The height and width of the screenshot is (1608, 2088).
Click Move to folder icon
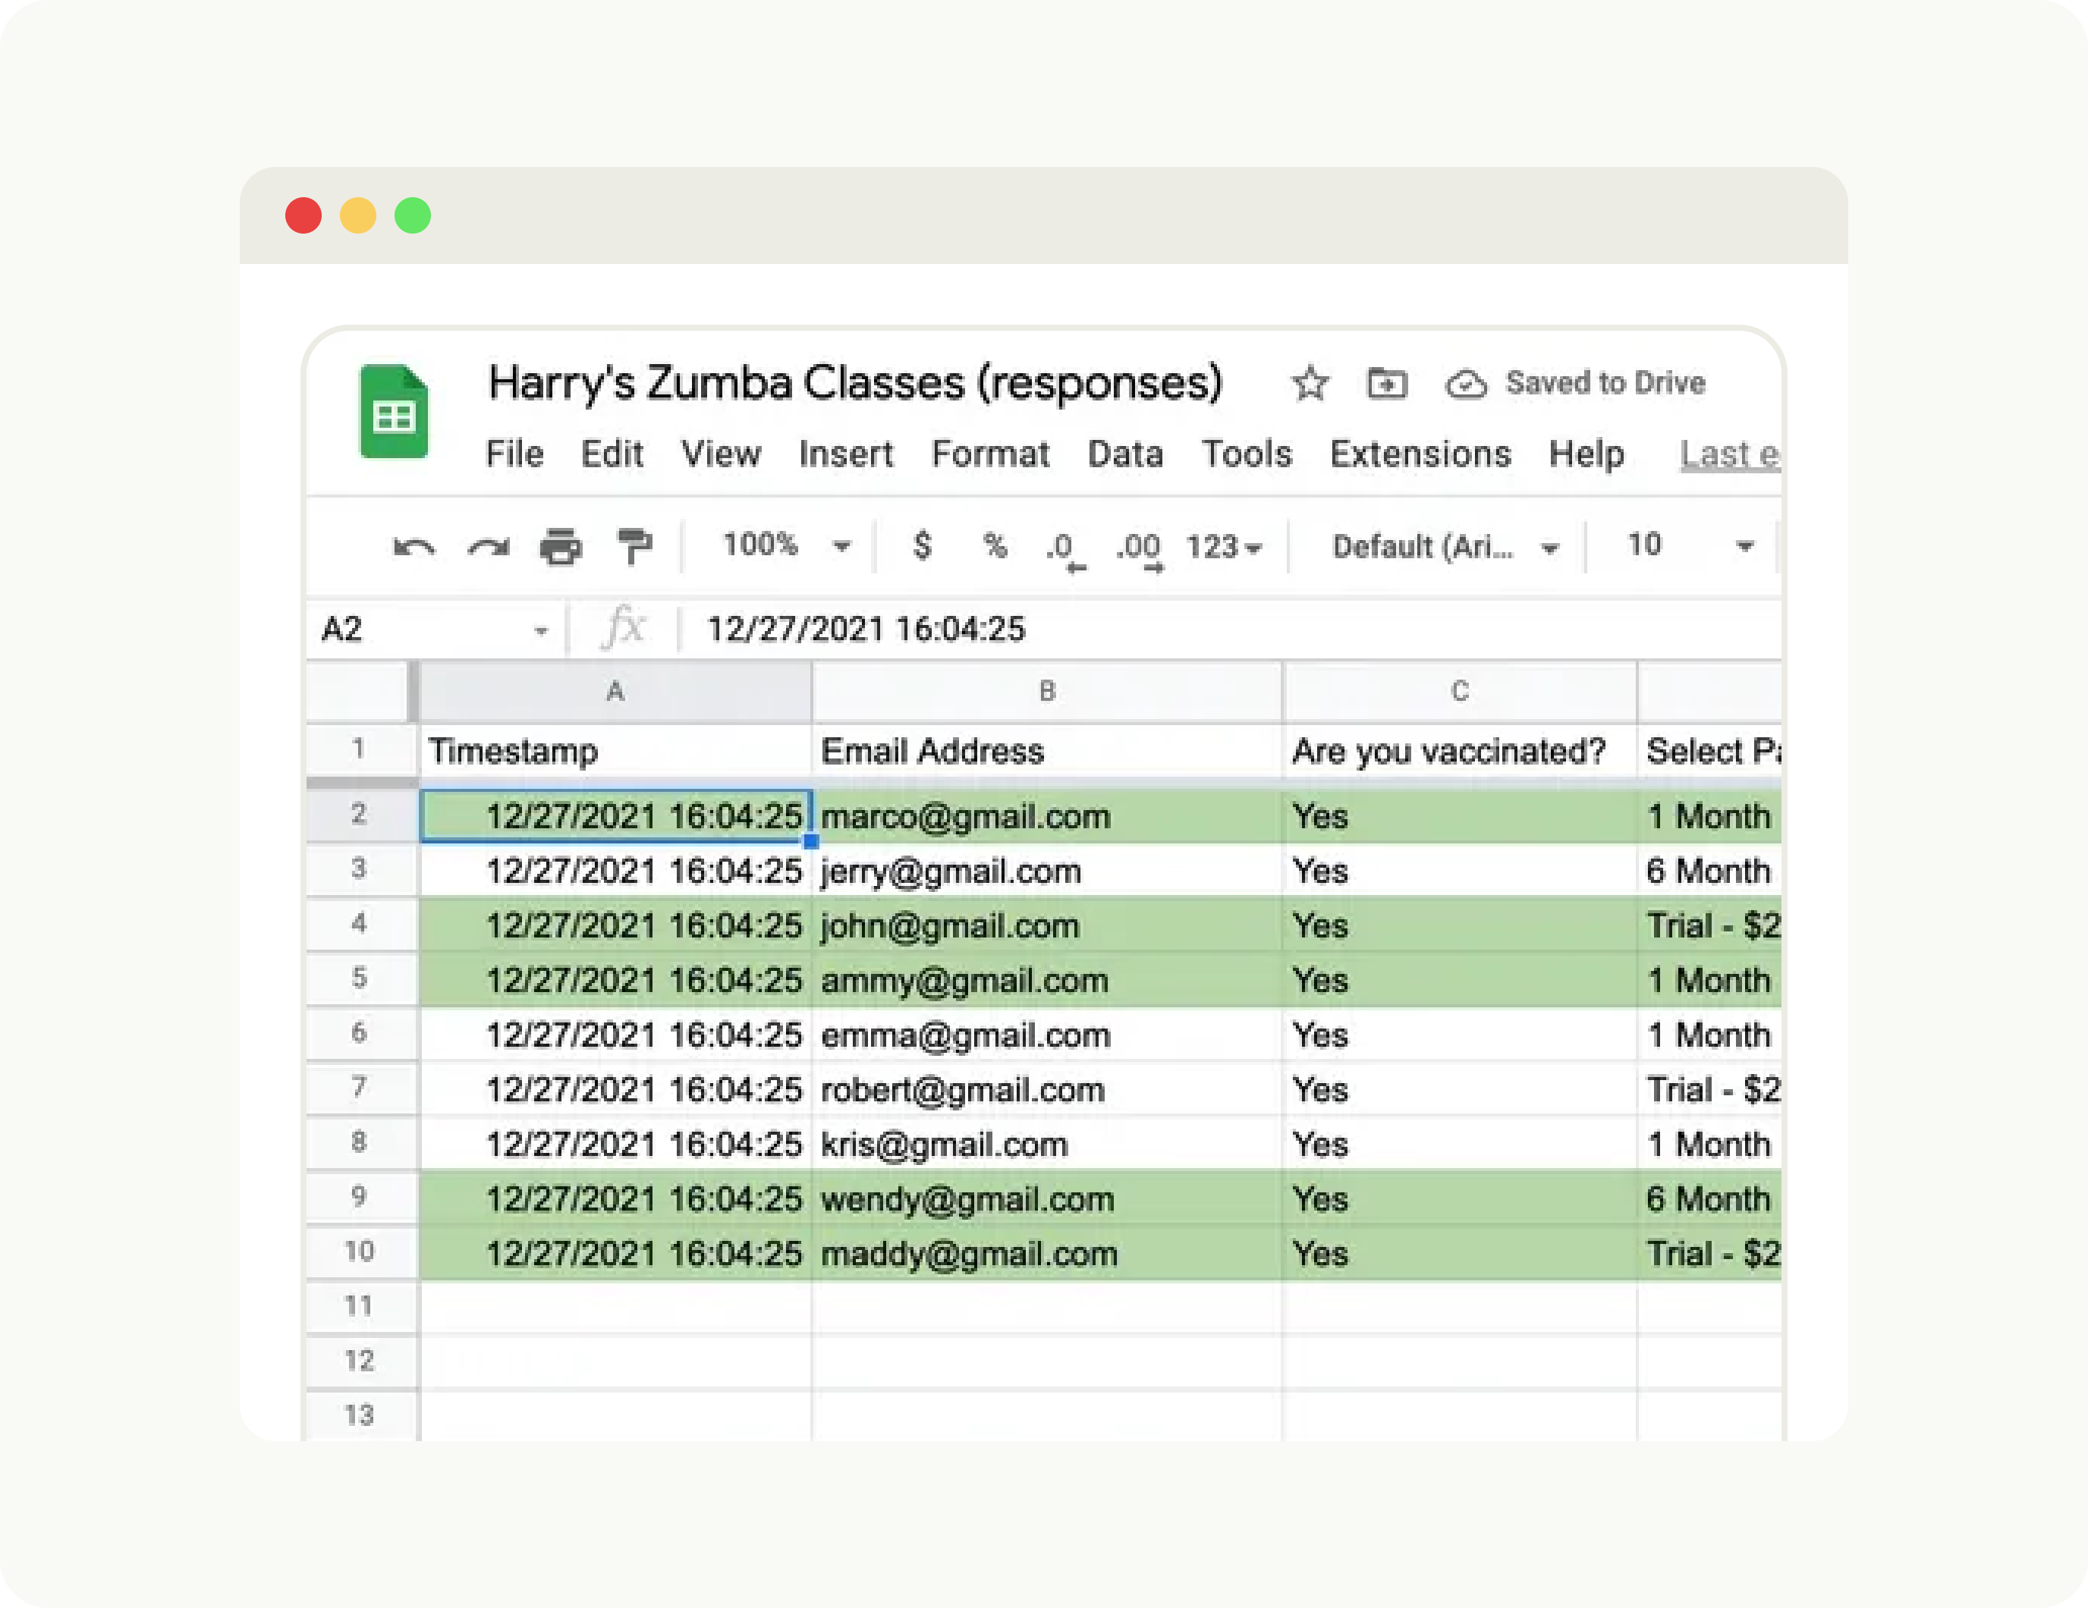click(1387, 382)
